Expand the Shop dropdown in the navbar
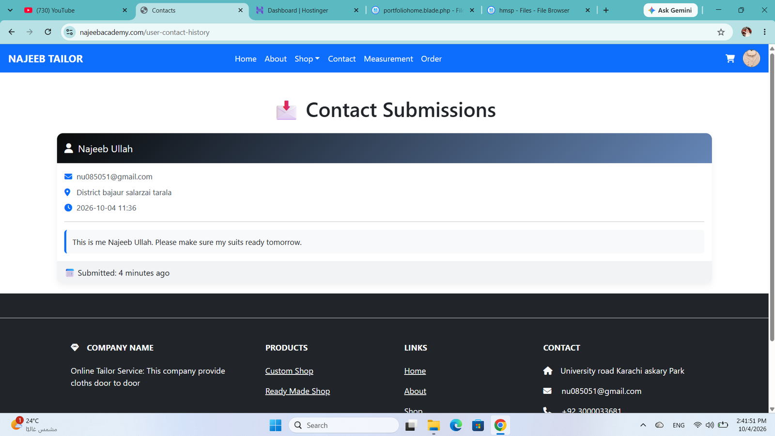This screenshot has height=436, width=775. click(x=307, y=59)
